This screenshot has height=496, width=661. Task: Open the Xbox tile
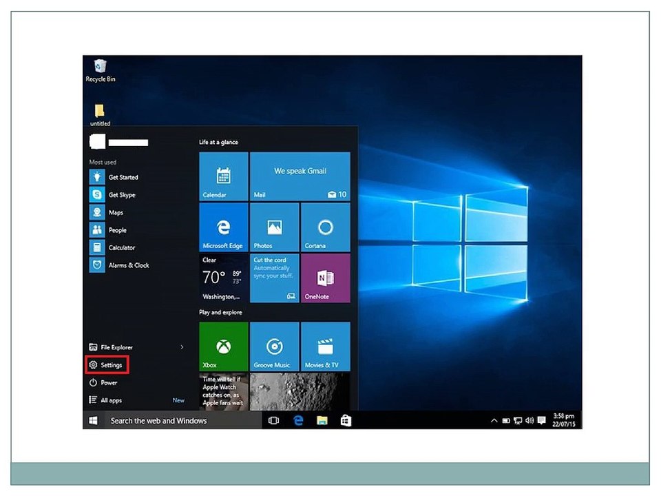pos(223,347)
